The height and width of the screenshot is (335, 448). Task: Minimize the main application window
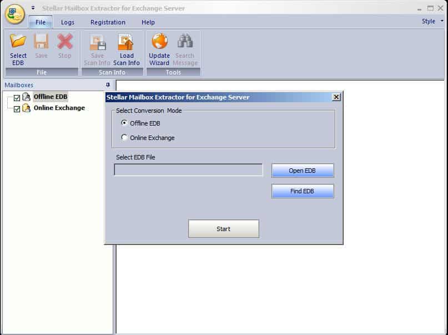tap(420, 8)
